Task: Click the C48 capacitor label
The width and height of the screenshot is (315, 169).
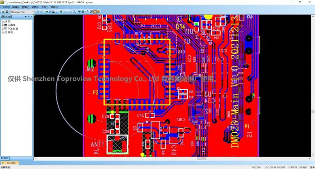Action: pos(174,150)
